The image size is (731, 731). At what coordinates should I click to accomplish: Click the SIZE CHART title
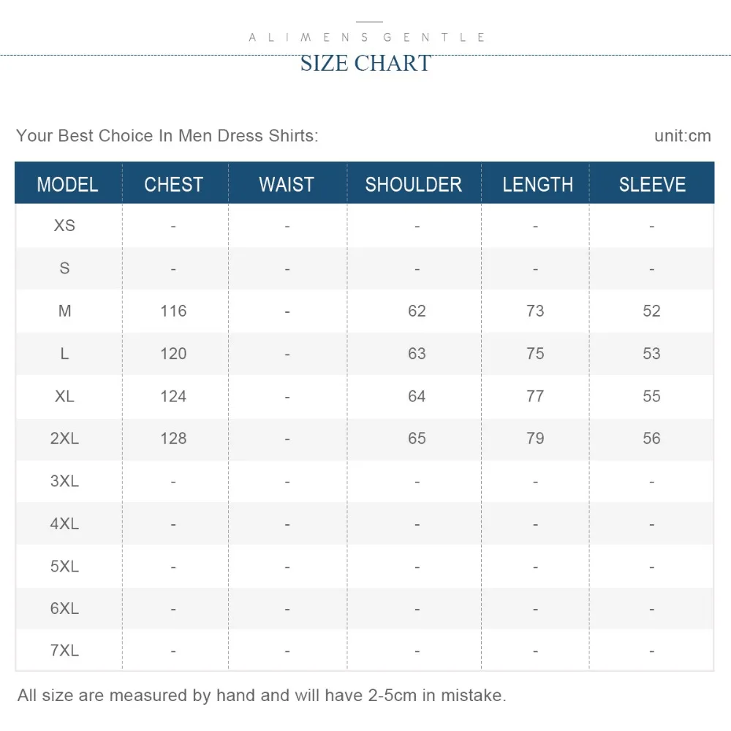(x=365, y=64)
